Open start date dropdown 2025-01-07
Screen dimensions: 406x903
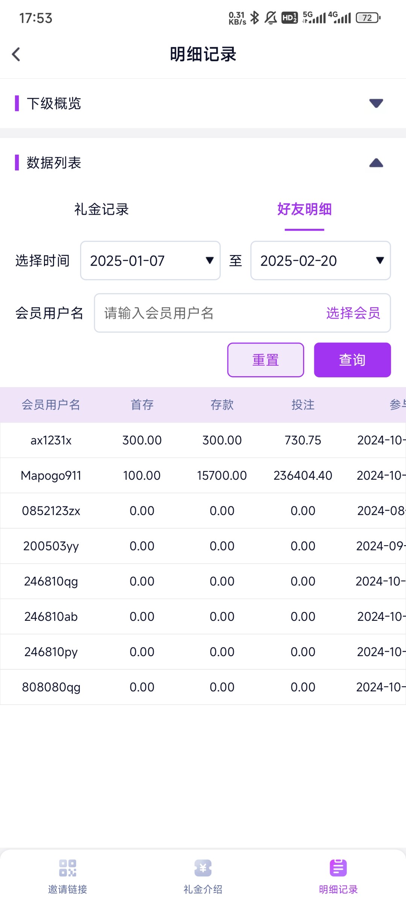150,261
